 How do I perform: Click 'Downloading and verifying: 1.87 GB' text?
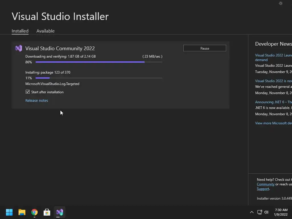60,56
